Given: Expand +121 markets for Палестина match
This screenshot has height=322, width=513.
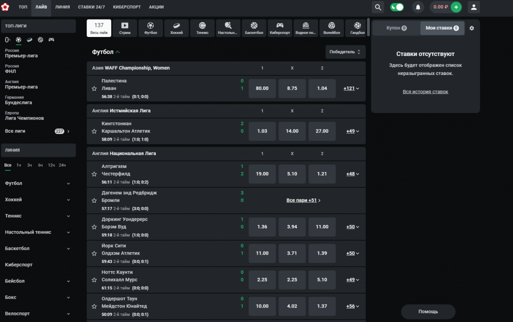Looking at the screenshot, I should click(x=351, y=88).
